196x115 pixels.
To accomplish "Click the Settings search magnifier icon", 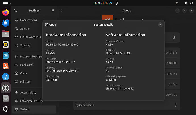I will 16,11.
